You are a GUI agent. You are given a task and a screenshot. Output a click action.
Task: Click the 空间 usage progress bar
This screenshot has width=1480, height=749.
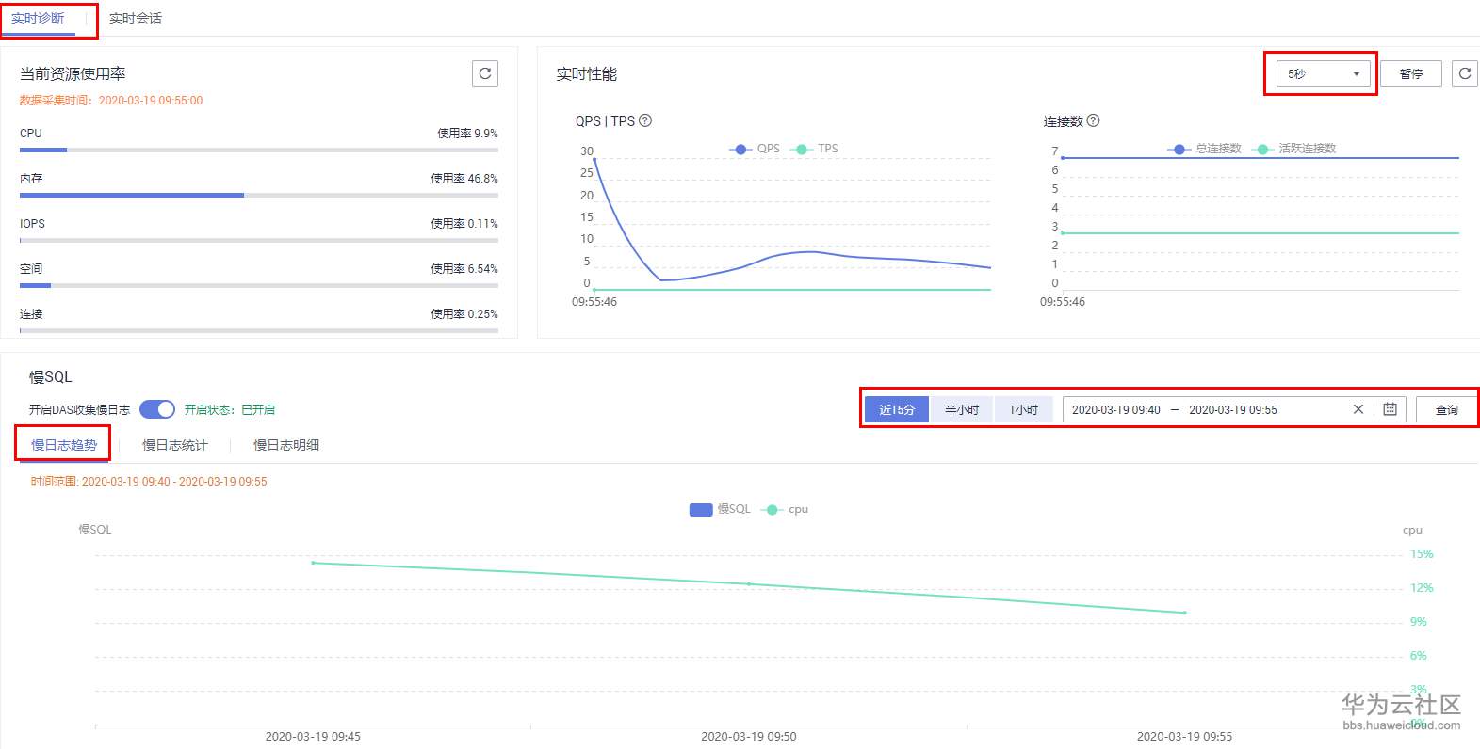259,285
